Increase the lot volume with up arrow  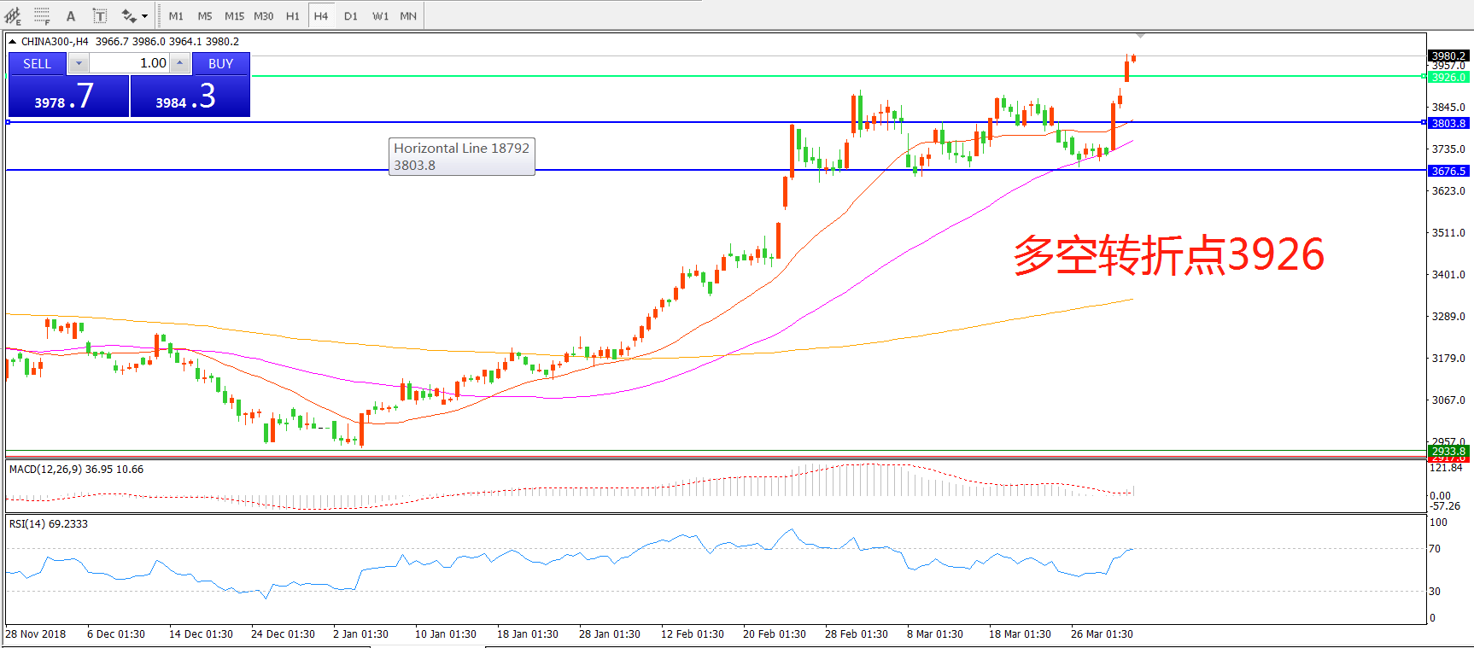pos(179,63)
